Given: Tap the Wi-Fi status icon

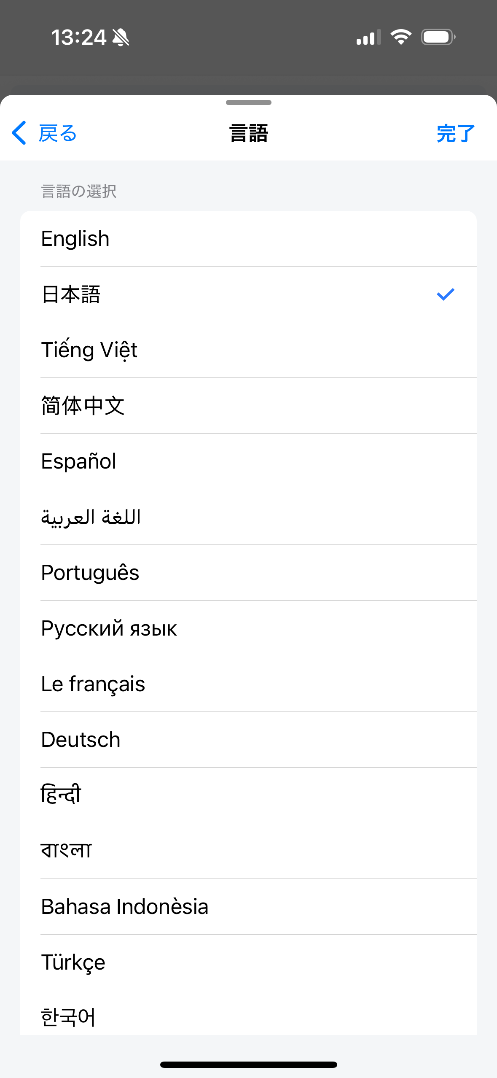Looking at the screenshot, I should click(x=401, y=37).
